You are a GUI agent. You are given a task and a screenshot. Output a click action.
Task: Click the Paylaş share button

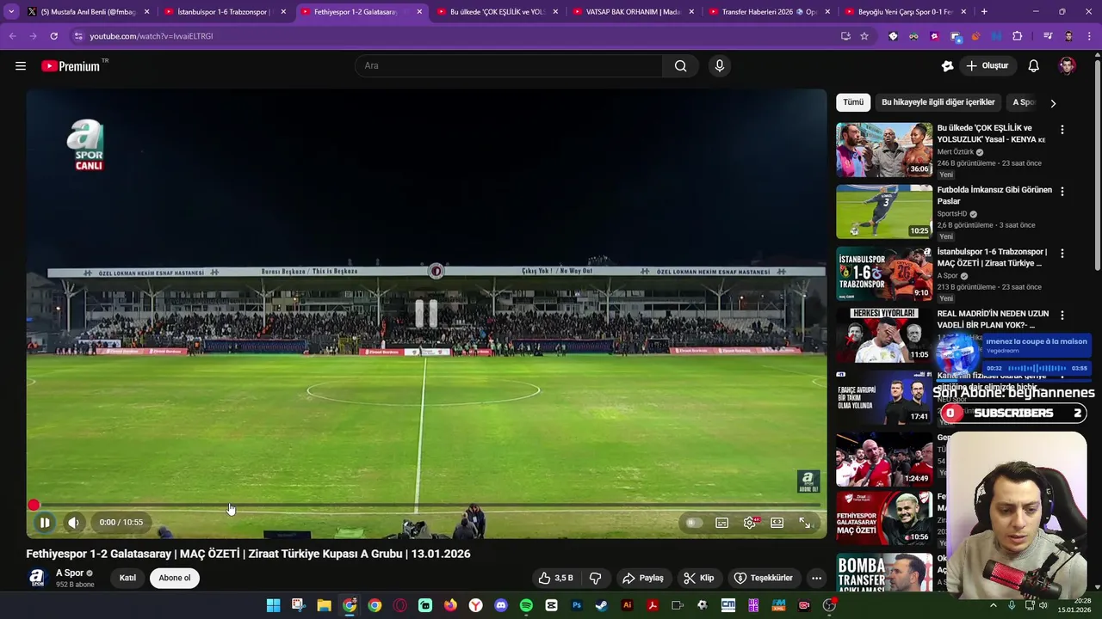pos(642,578)
